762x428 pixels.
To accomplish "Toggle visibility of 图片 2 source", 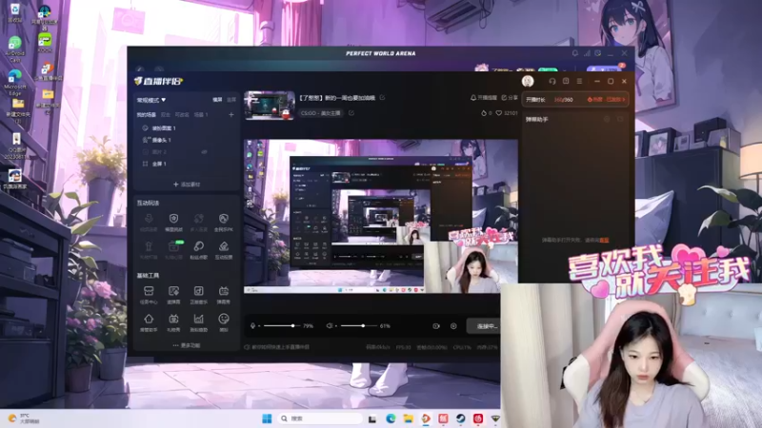I will (x=205, y=152).
